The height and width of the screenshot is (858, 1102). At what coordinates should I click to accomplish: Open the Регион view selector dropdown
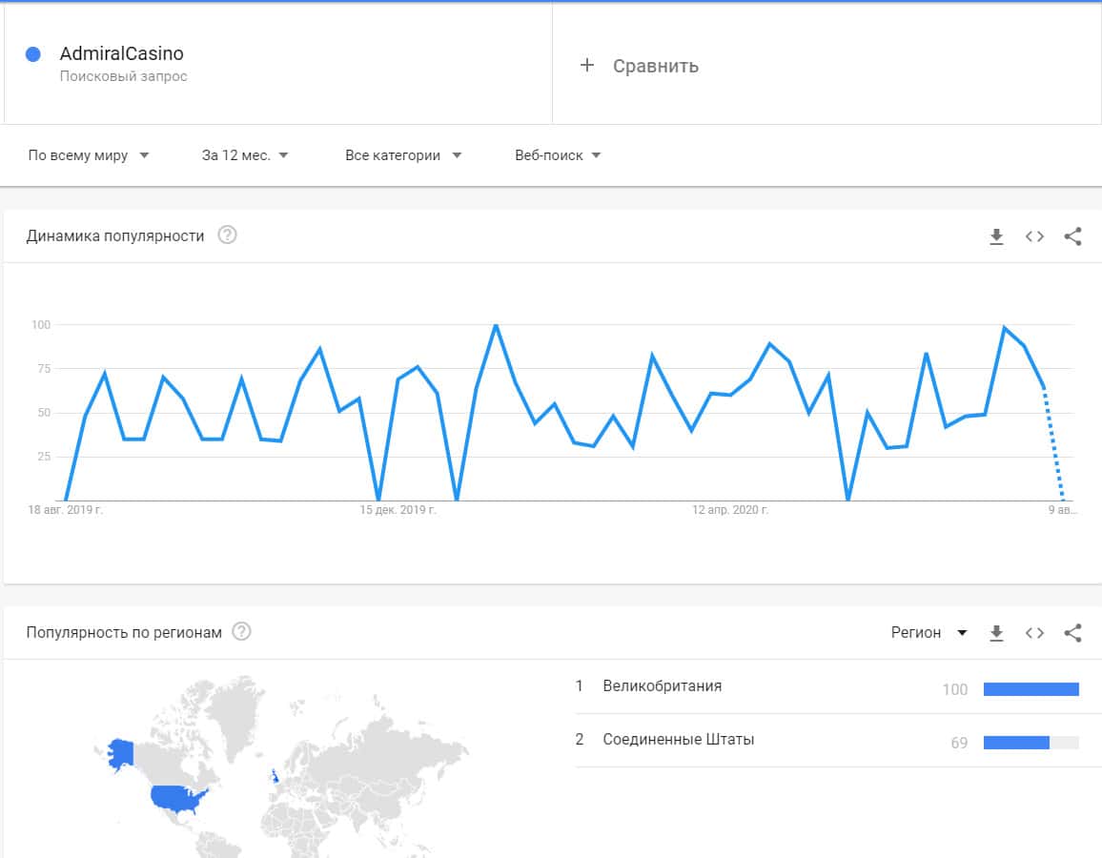point(929,632)
